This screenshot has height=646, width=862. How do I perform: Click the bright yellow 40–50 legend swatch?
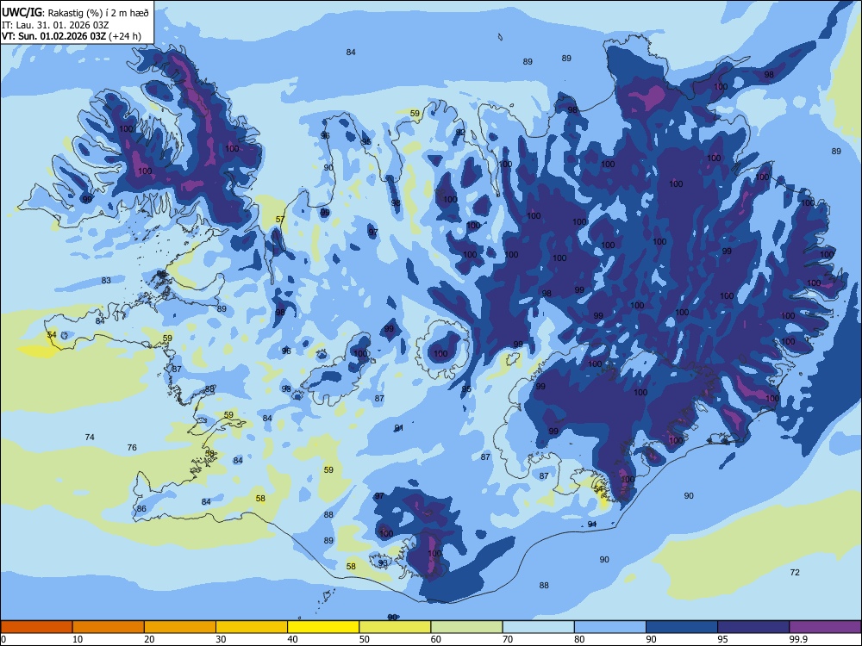[x=323, y=627]
